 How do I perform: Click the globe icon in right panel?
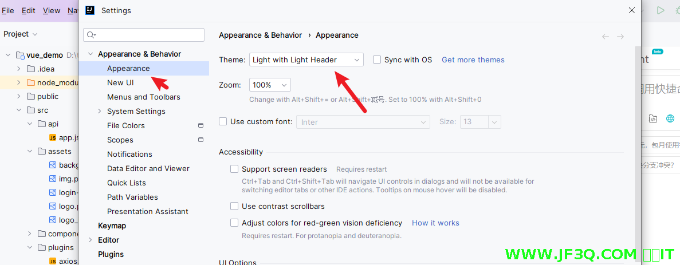[670, 118]
